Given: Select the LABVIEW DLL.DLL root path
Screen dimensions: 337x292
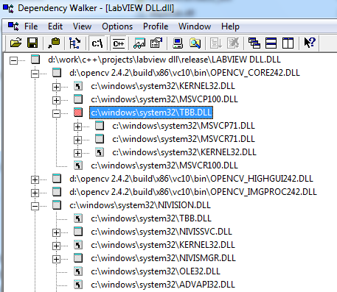Looking at the screenshot, I should [164, 60].
